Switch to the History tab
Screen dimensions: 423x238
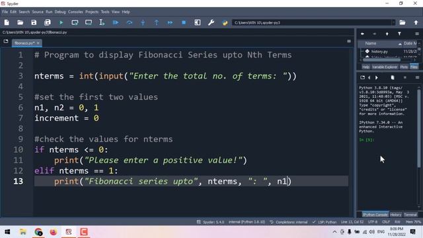[395, 215]
